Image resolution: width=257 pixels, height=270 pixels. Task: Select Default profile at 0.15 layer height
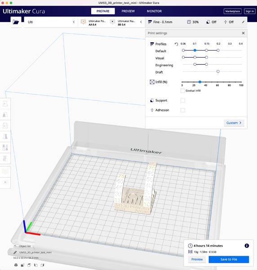point(207,50)
